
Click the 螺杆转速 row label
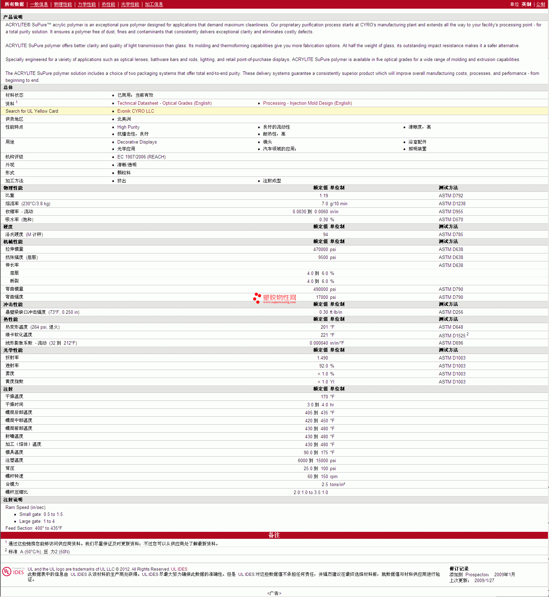15,476
